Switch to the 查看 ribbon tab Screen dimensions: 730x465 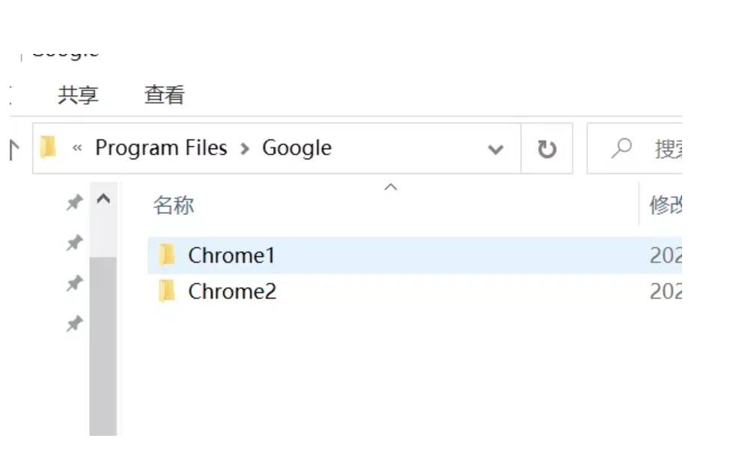(x=164, y=95)
